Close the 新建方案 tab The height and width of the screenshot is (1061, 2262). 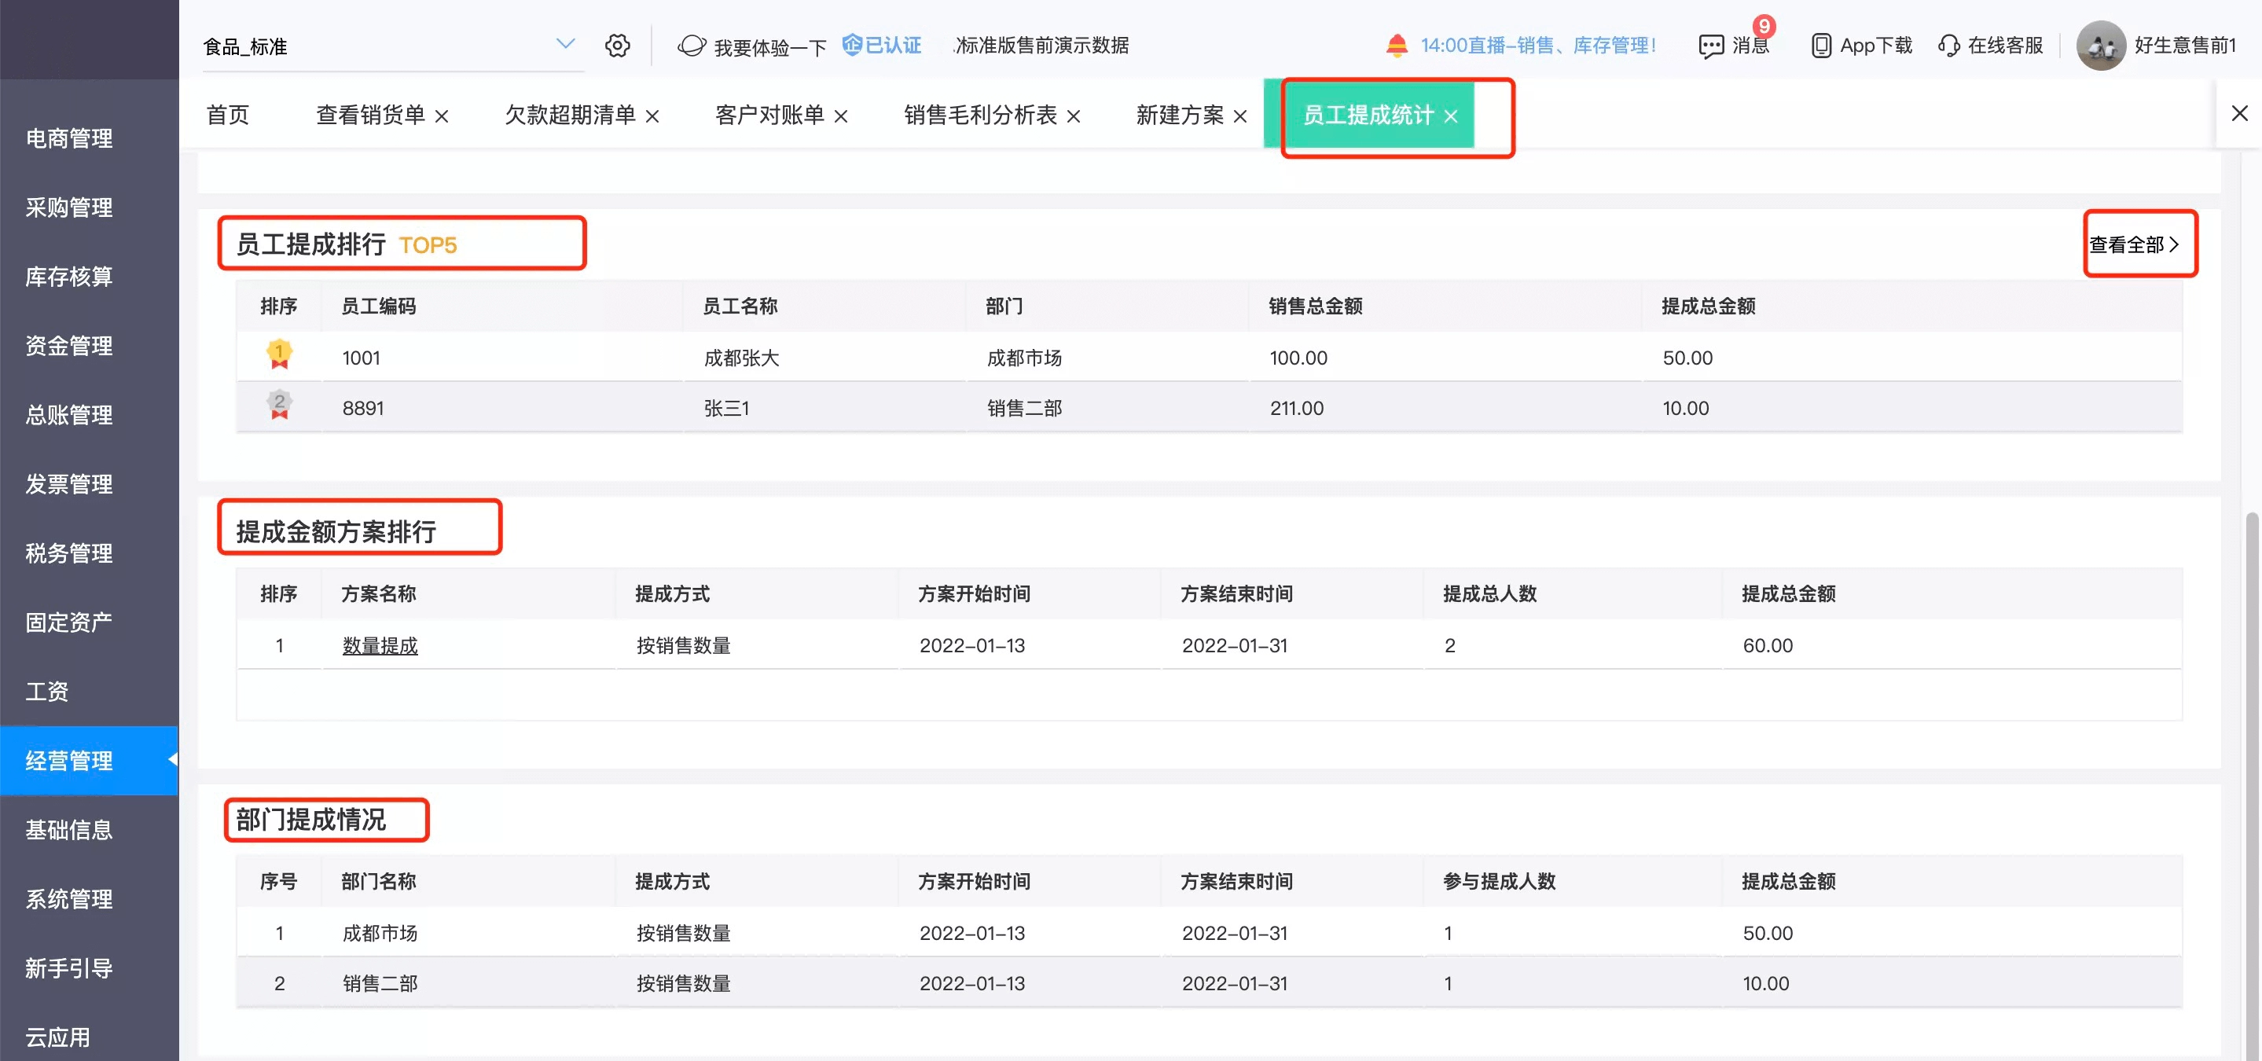pos(1240,116)
